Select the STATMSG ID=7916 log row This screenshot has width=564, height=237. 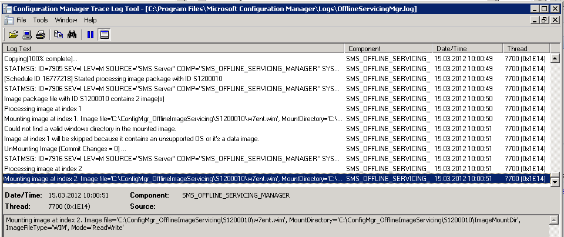[x=277, y=158]
